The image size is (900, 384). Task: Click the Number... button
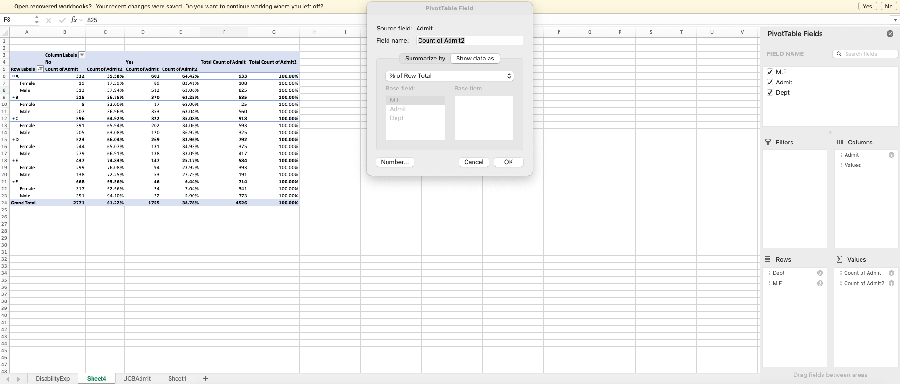click(395, 162)
